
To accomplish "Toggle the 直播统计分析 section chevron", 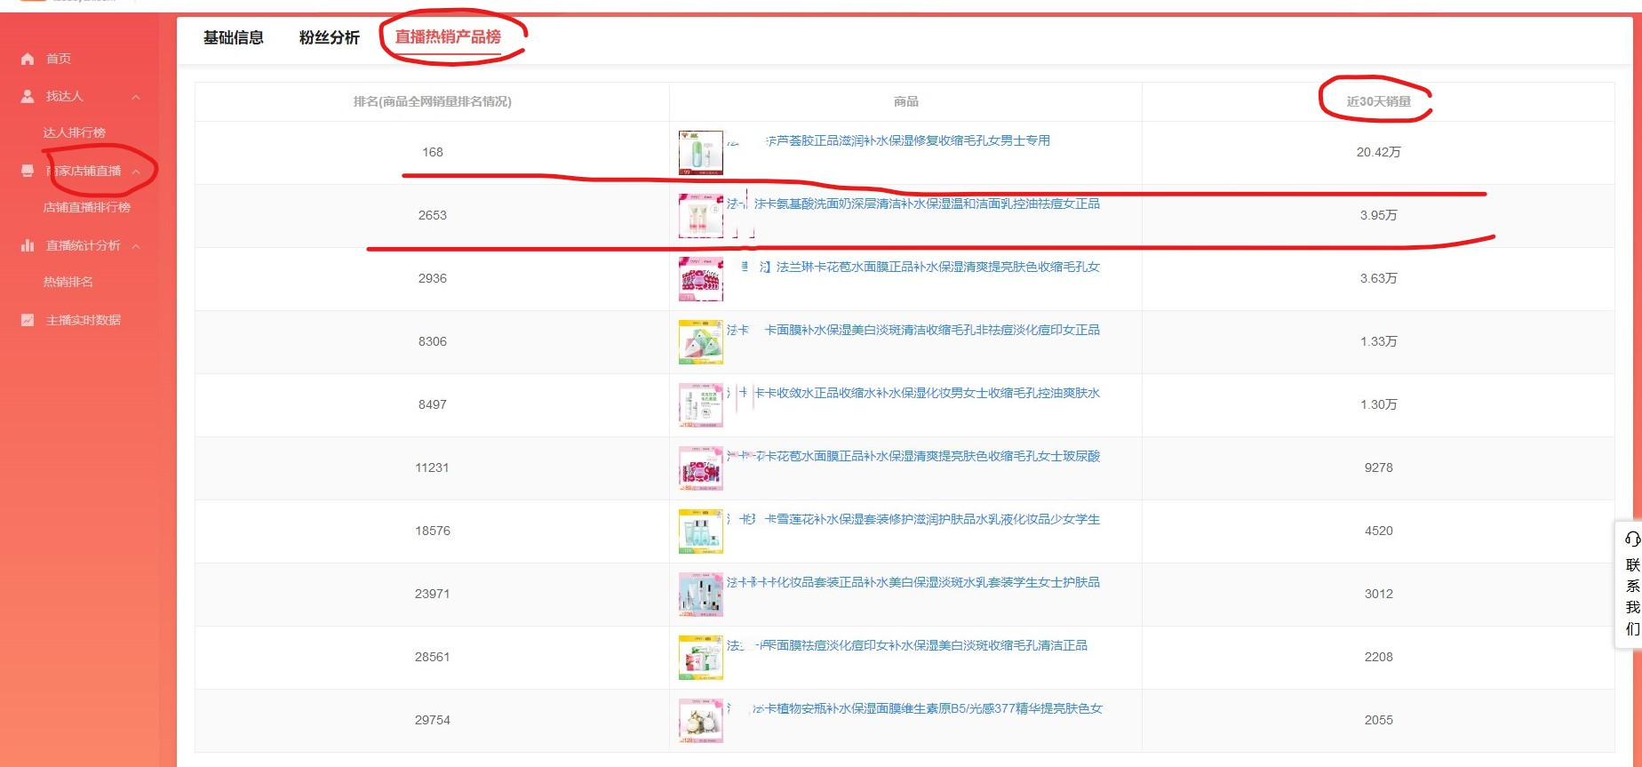I will [x=136, y=246].
